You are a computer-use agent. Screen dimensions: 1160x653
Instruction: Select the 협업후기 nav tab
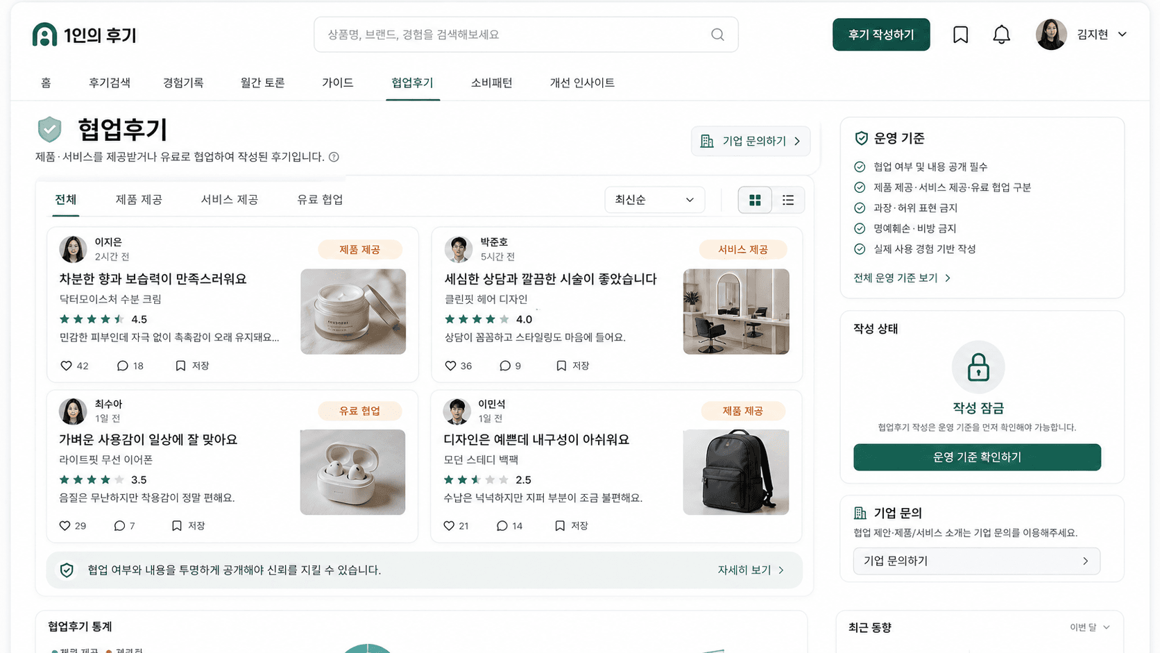(x=412, y=83)
